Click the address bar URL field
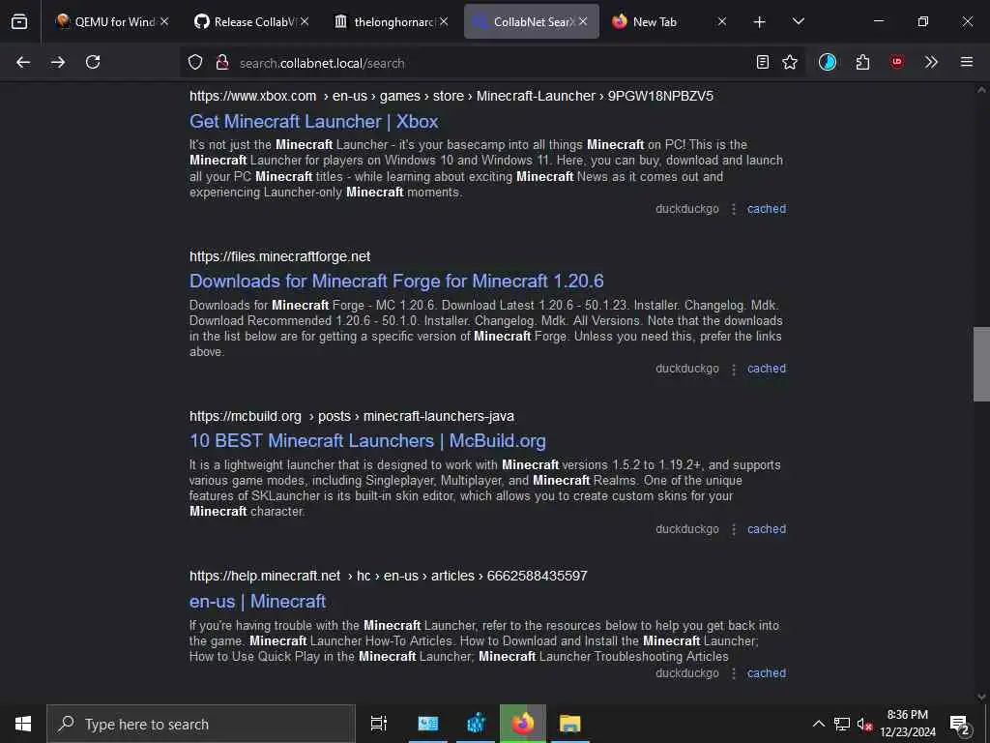The image size is (990, 743). (x=492, y=63)
